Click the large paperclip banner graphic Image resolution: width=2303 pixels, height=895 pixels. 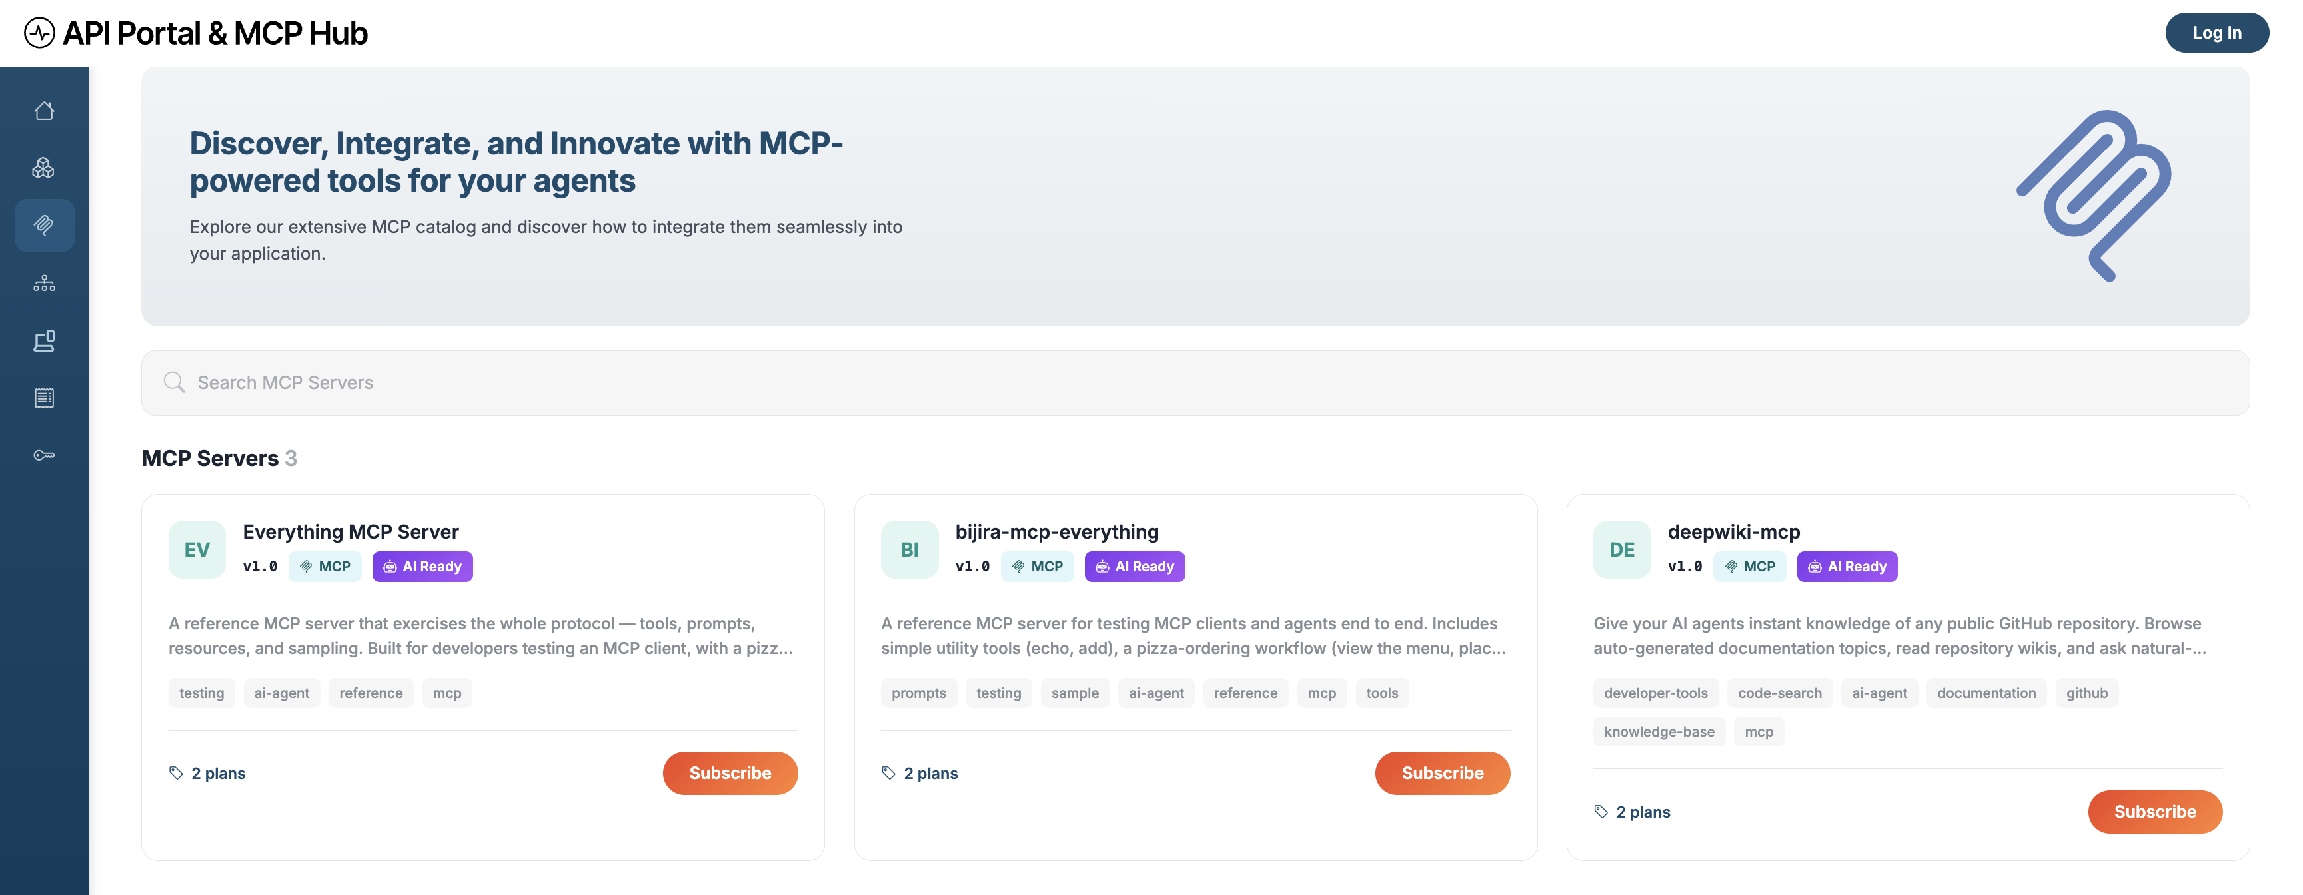pyautogui.click(x=2094, y=196)
